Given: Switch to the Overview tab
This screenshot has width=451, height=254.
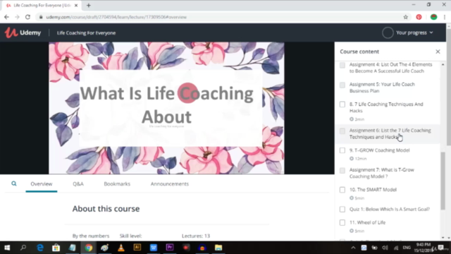Looking at the screenshot, I should click(x=42, y=183).
